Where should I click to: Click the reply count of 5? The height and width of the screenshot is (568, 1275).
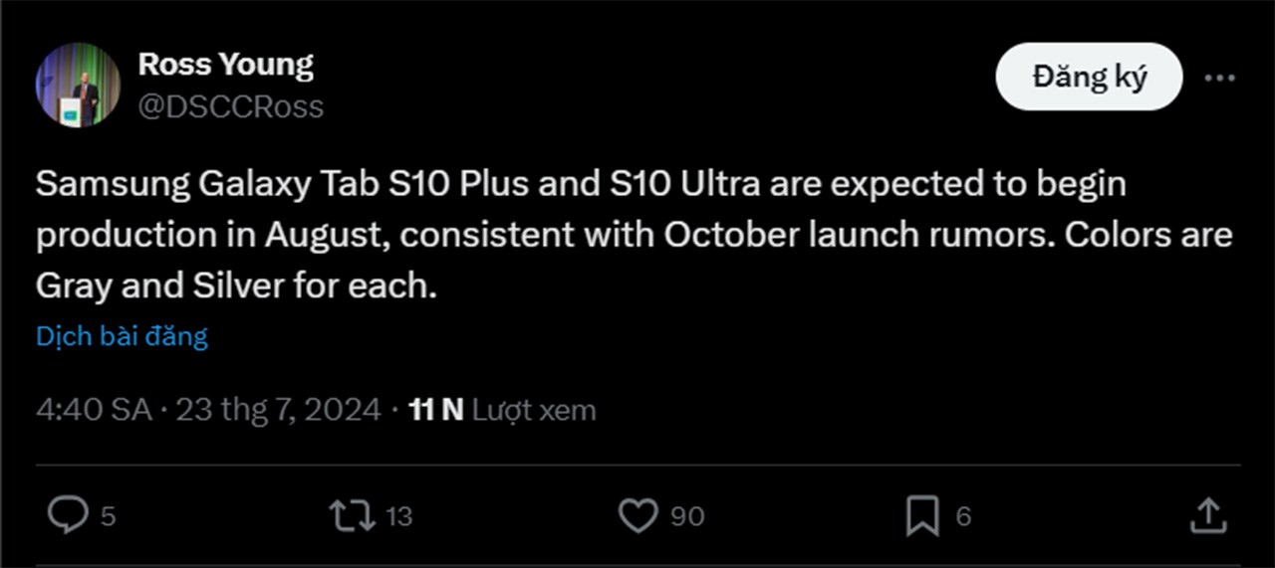(x=109, y=516)
